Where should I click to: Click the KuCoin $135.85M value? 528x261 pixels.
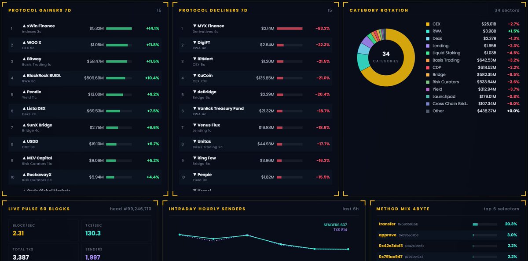tap(265, 78)
